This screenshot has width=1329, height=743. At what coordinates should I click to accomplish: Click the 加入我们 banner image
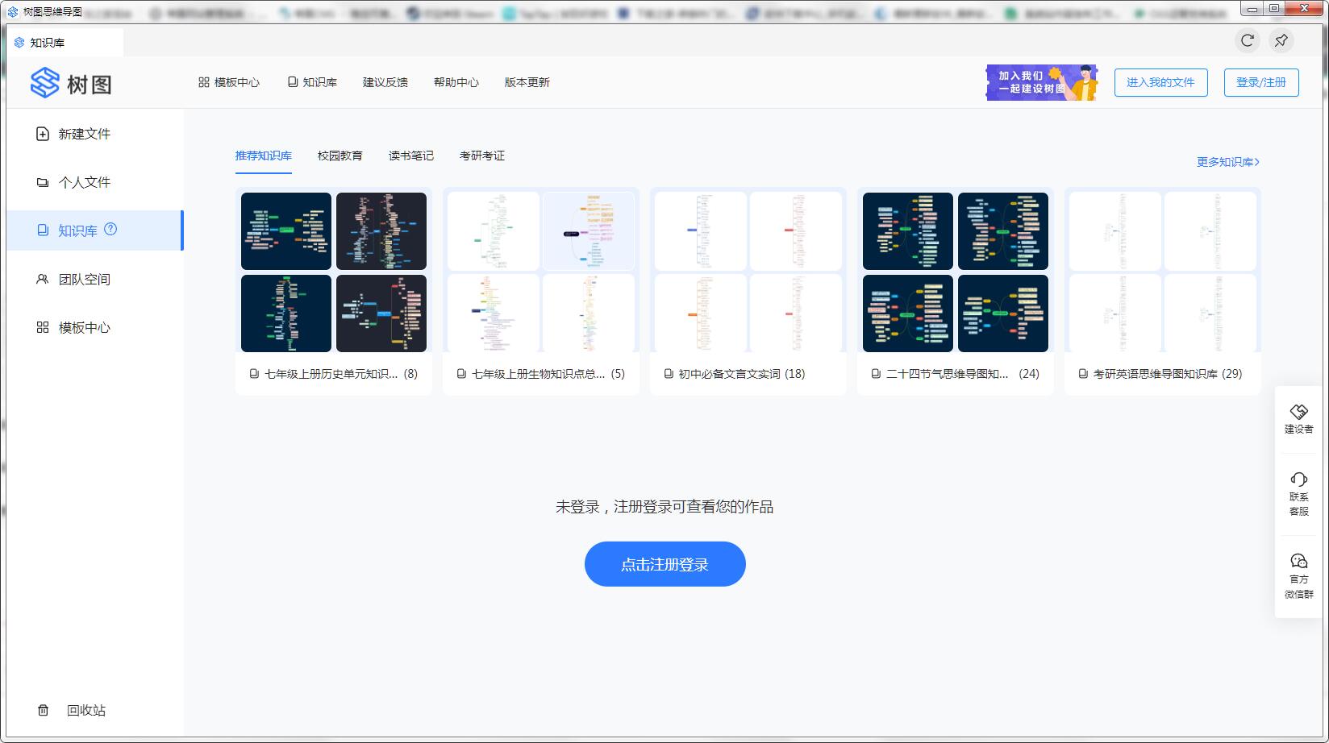coord(1041,82)
